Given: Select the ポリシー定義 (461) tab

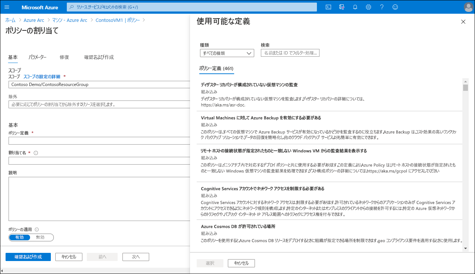Looking at the screenshot, I should [x=216, y=69].
